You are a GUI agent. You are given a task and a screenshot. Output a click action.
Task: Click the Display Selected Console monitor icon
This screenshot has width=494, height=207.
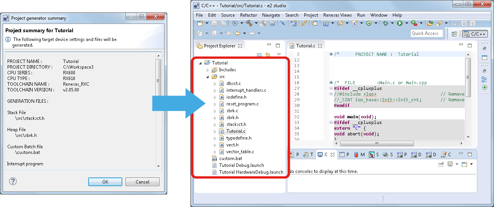click(450, 164)
